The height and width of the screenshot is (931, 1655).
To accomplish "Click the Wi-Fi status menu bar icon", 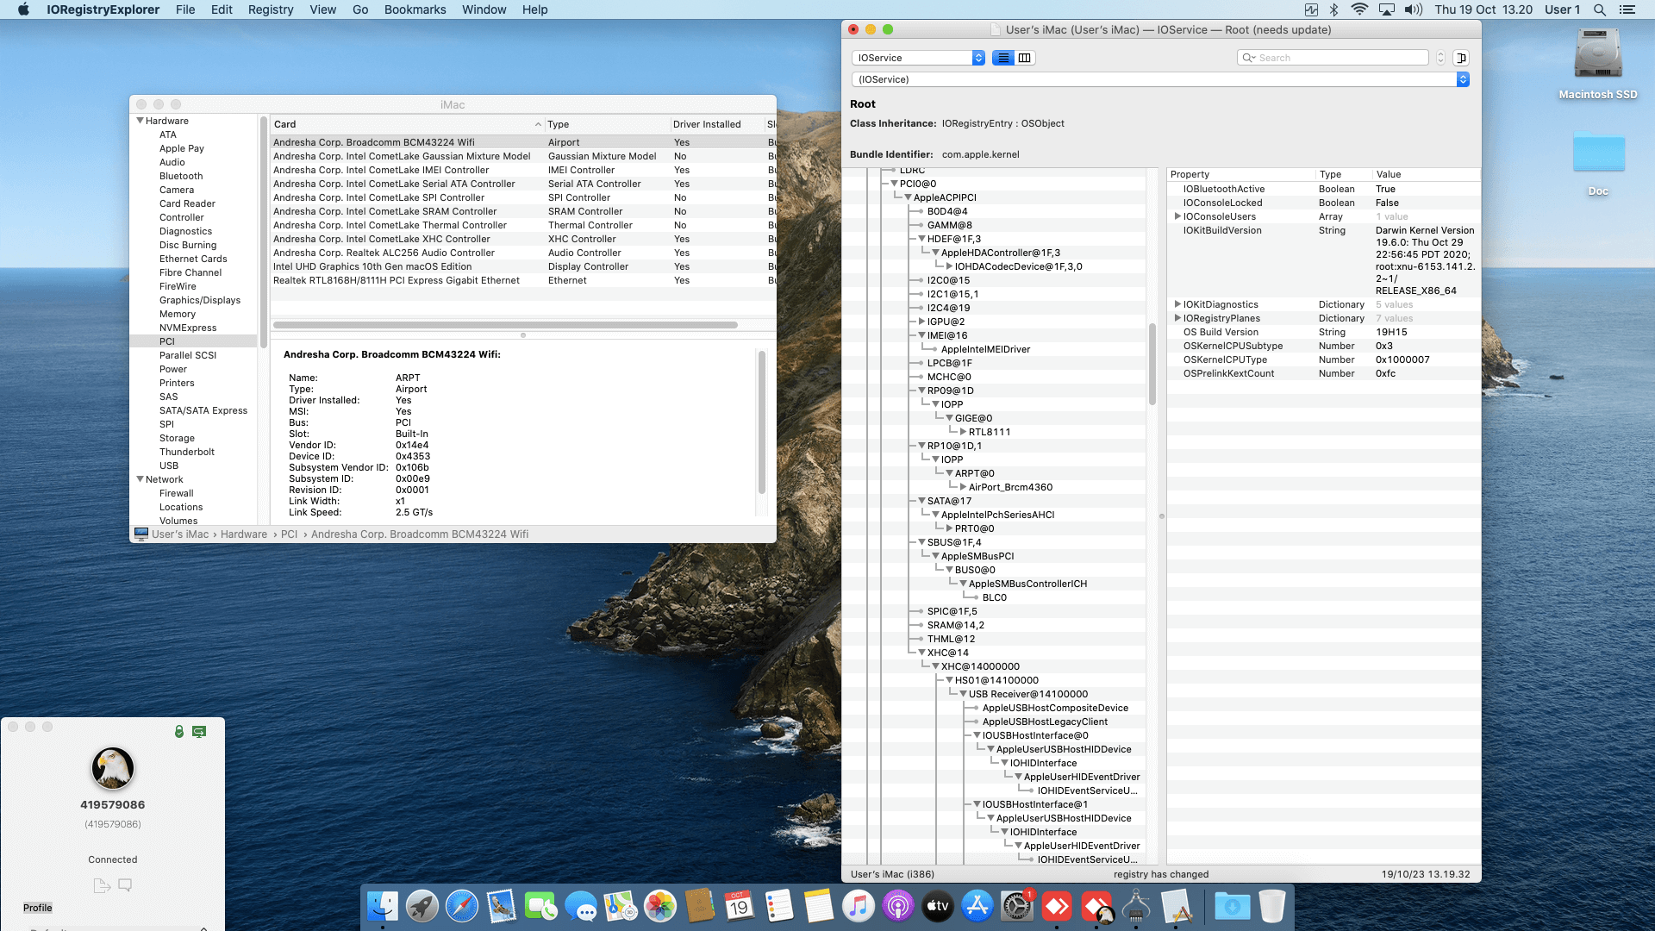I will (x=1359, y=9).
